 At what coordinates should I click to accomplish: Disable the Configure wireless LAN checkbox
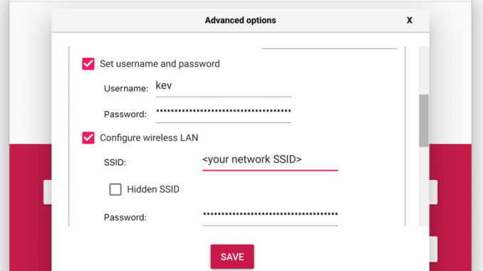point(88,138)
